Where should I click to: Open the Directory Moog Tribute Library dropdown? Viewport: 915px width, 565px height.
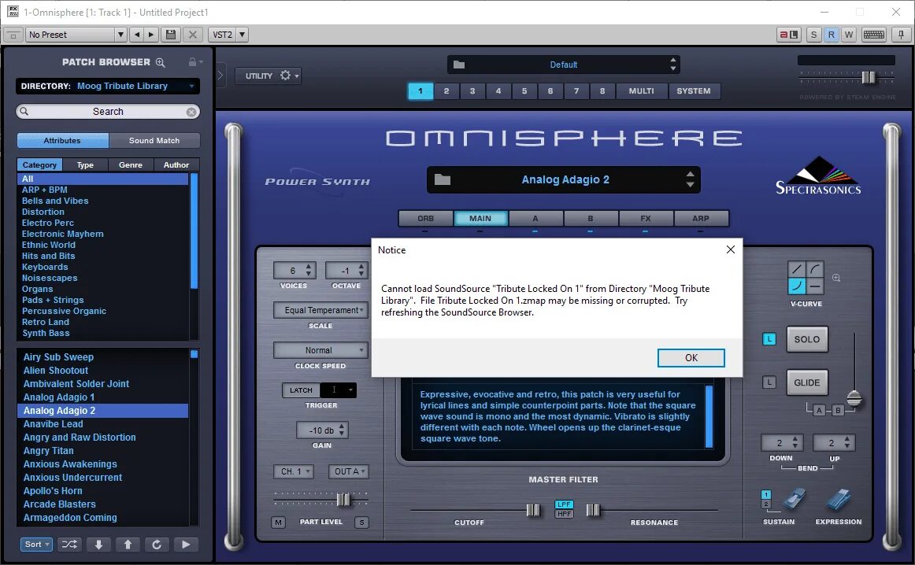point(107,86)
